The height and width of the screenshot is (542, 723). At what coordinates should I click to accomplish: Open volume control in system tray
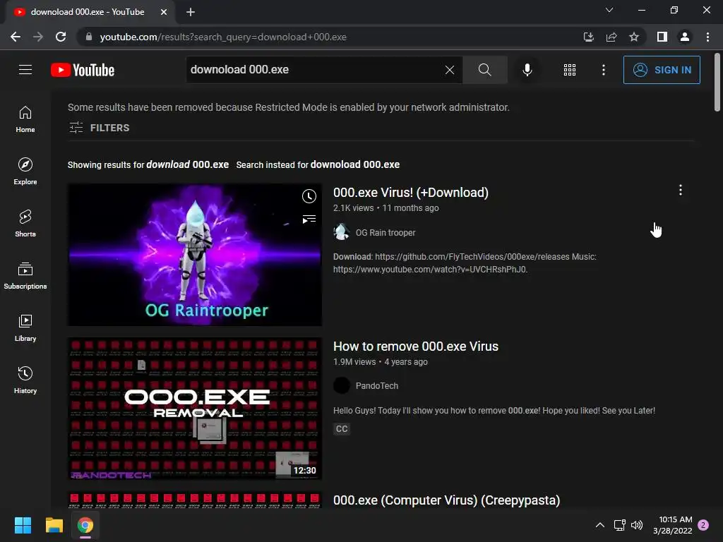(x=637, y=525)
